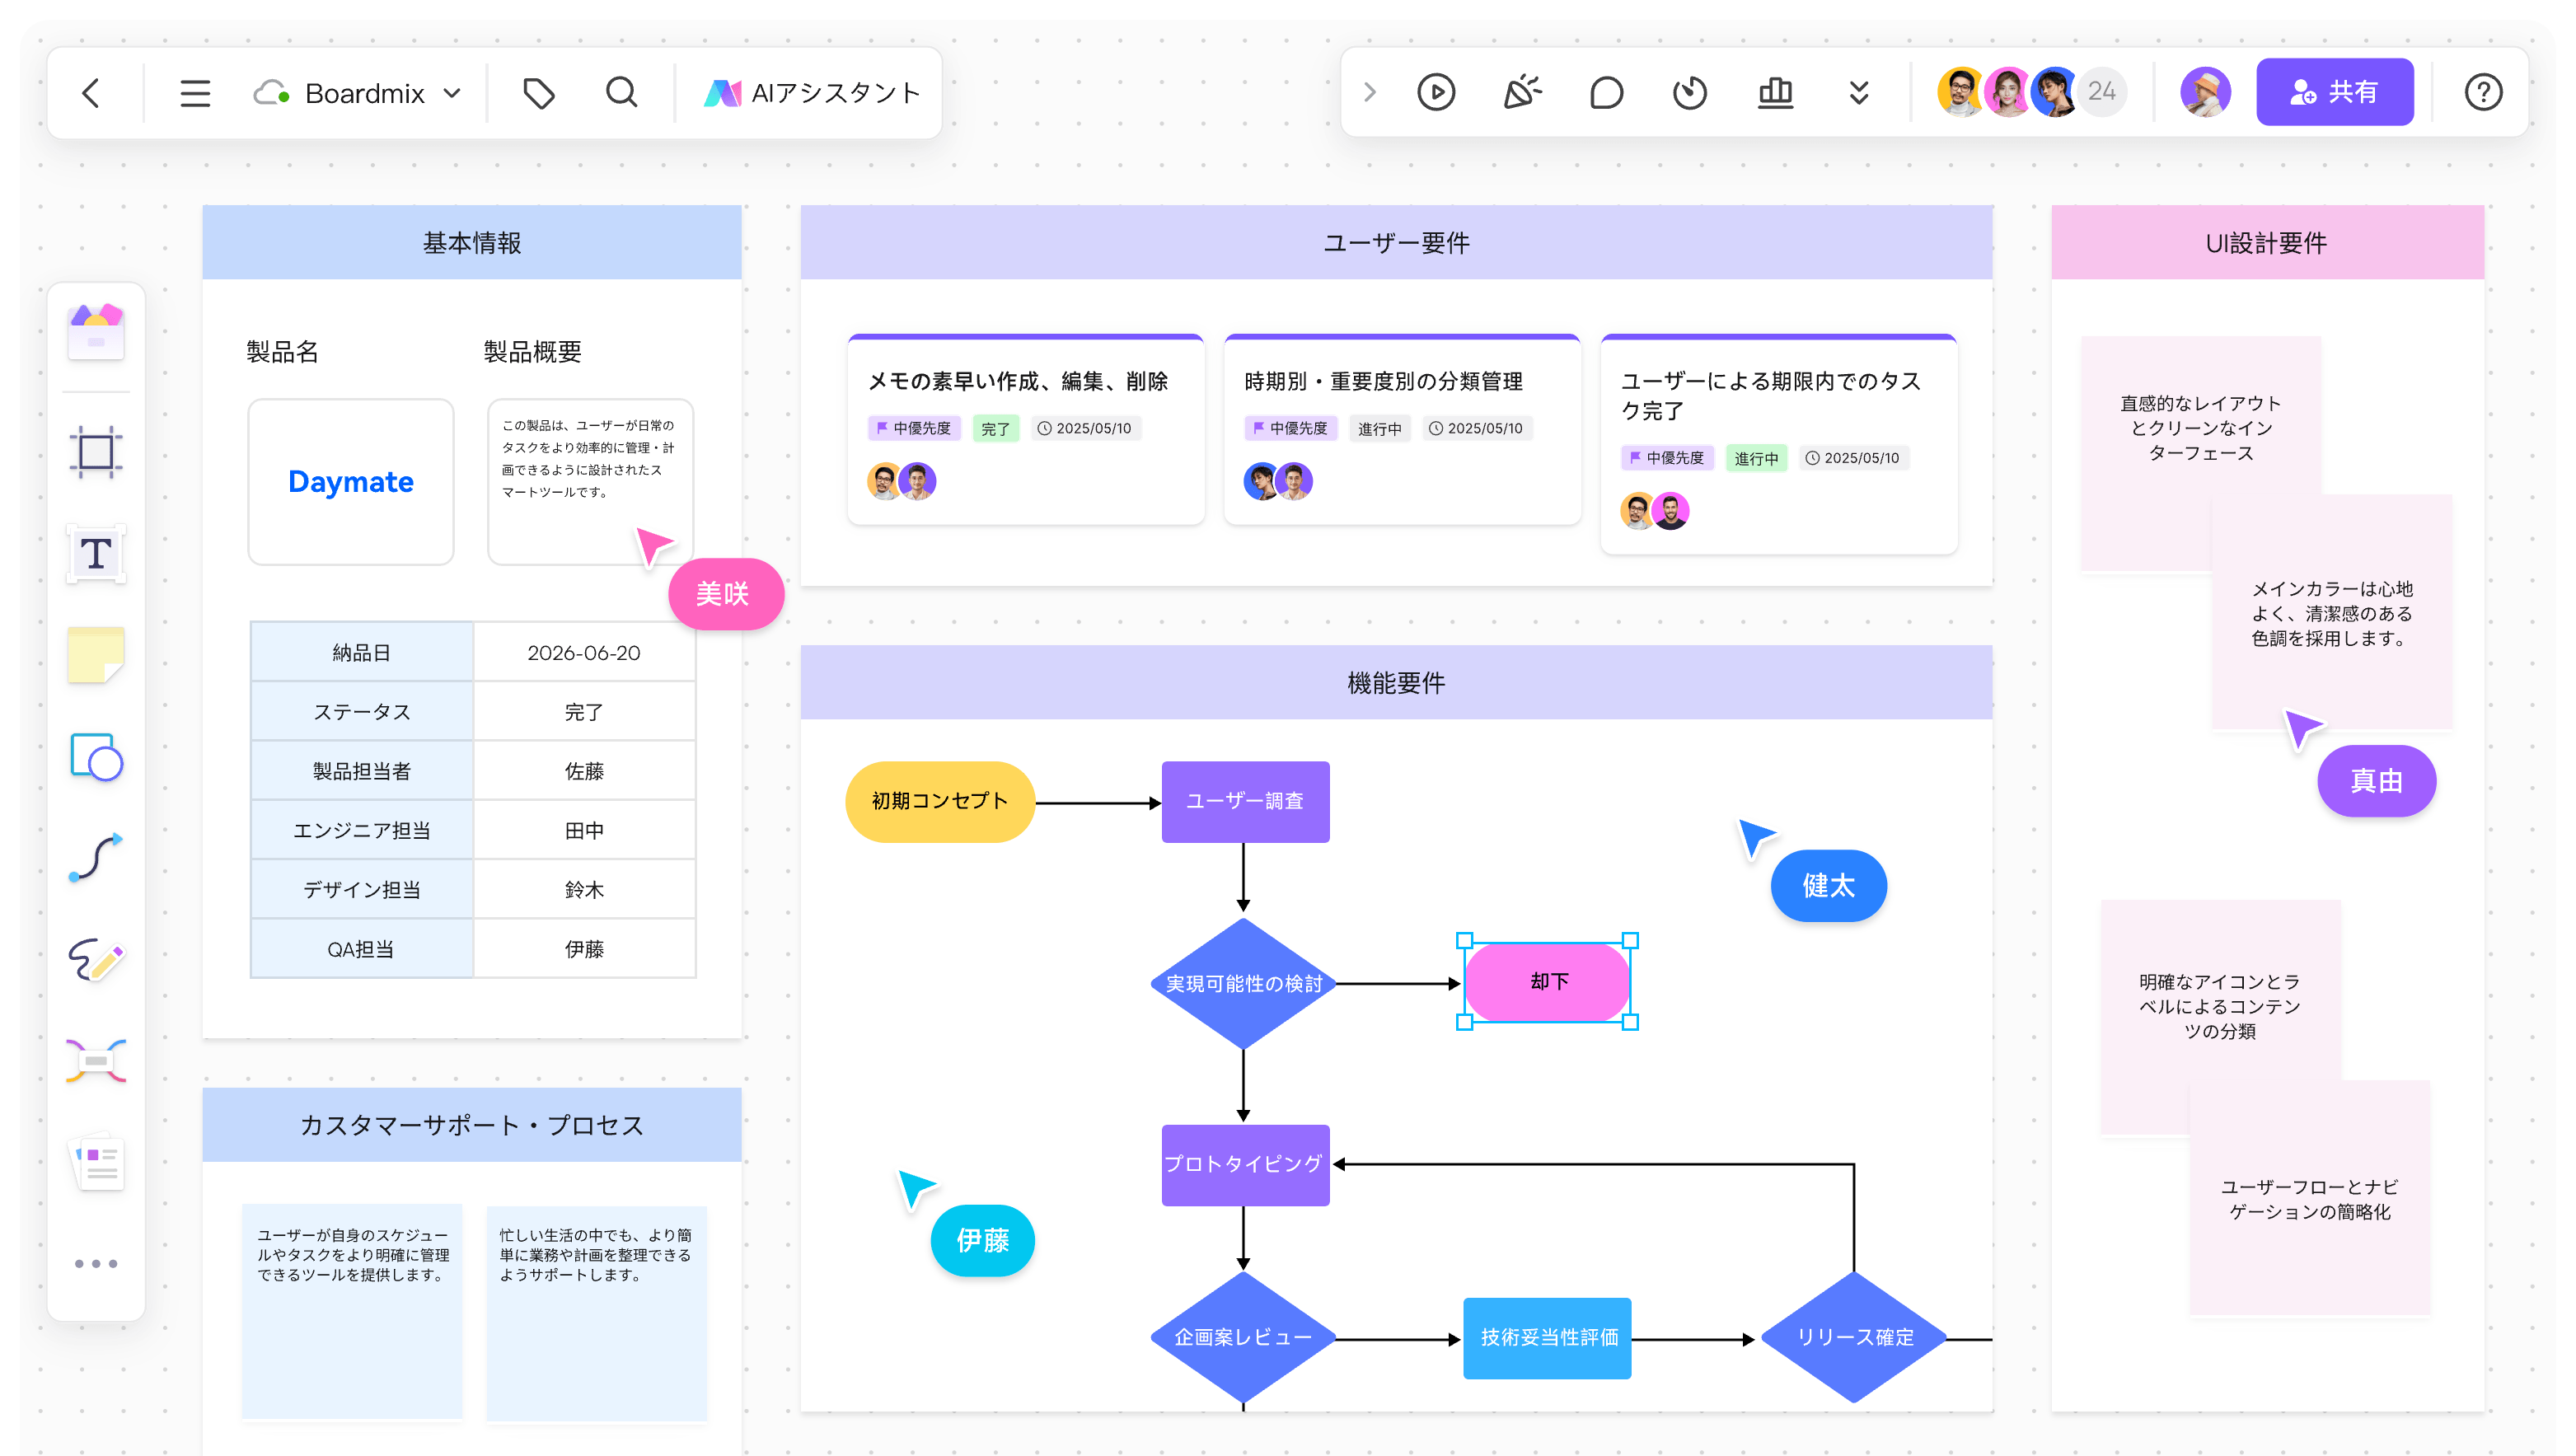Image resolution: width=2576 pixels, height=1456 pixels.
Task: Click 進行中 tag on 時期別 card
Action: [1379, 429]
